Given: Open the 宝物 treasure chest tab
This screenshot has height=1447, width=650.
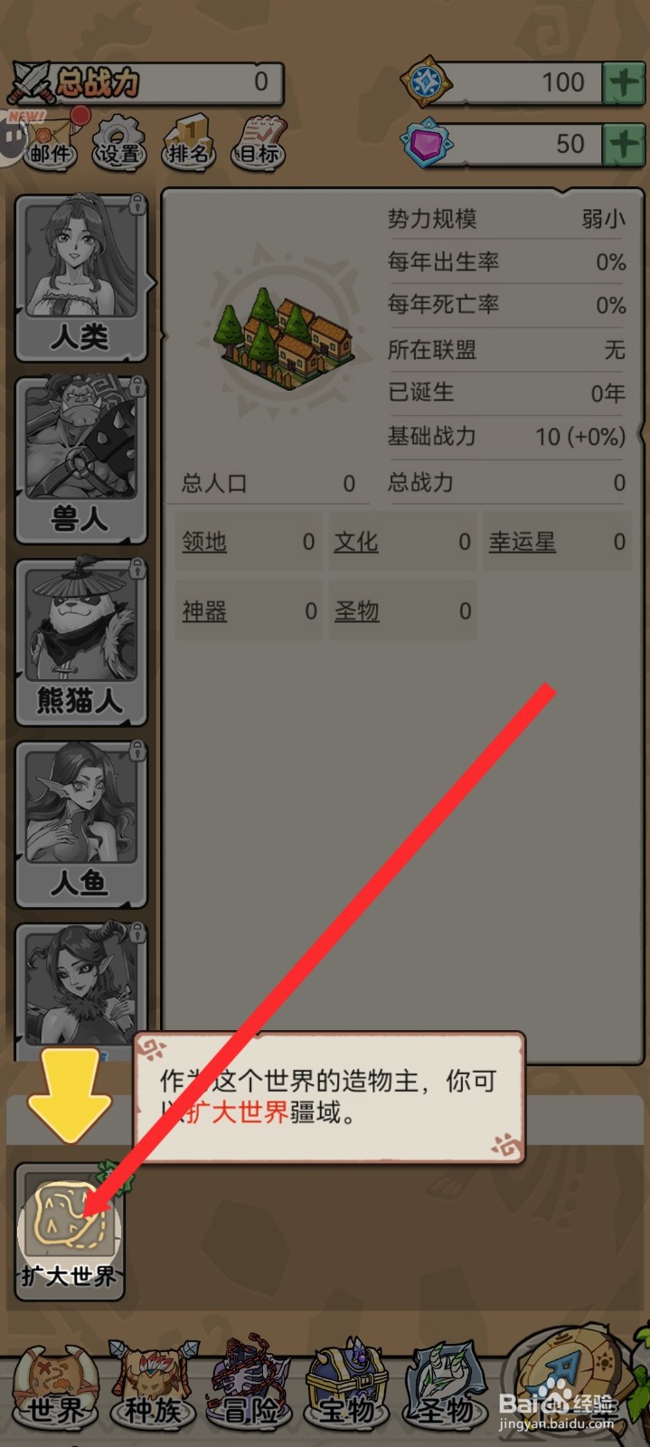Looking at the screenshot, I should (347, 1388).
